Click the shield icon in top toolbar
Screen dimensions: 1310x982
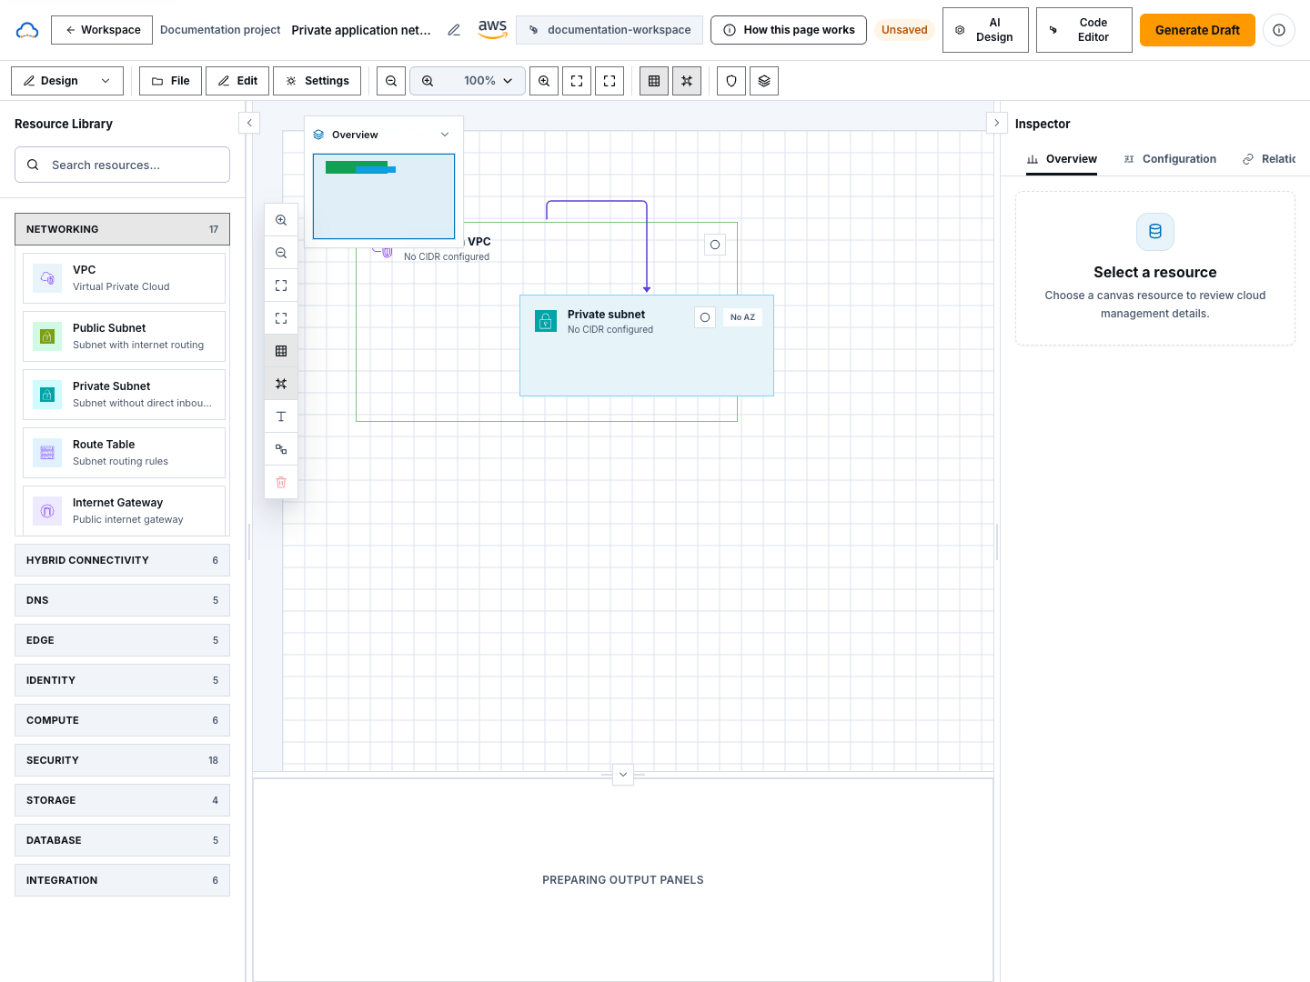(731, 81)
